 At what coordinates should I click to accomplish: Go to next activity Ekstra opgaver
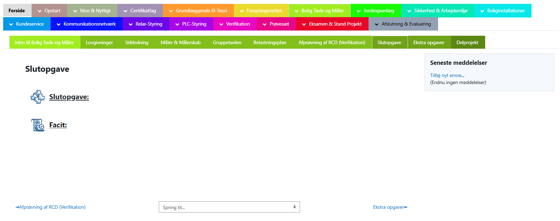pyautogui.click(x=390, y=207)
